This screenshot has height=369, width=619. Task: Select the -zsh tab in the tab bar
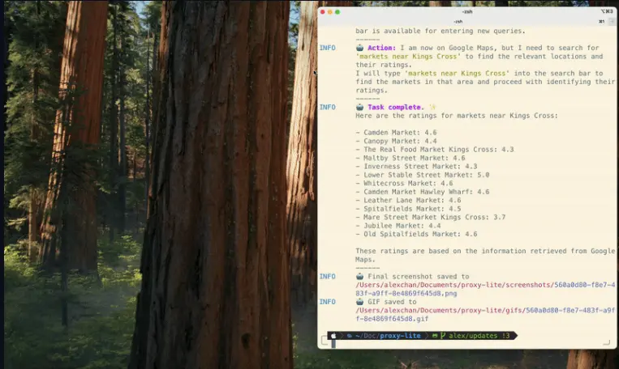click(458, 21)
